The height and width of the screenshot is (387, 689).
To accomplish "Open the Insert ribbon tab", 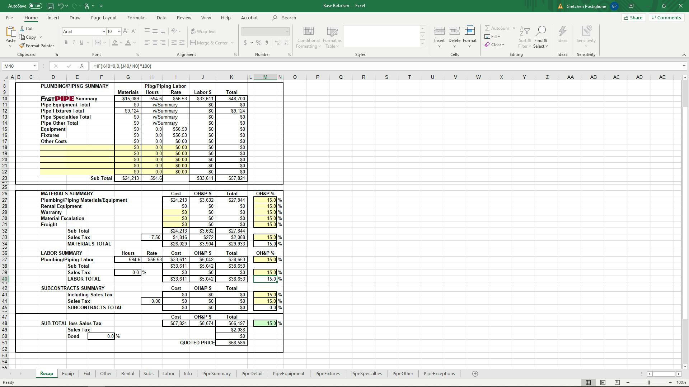I will [53, 18].
